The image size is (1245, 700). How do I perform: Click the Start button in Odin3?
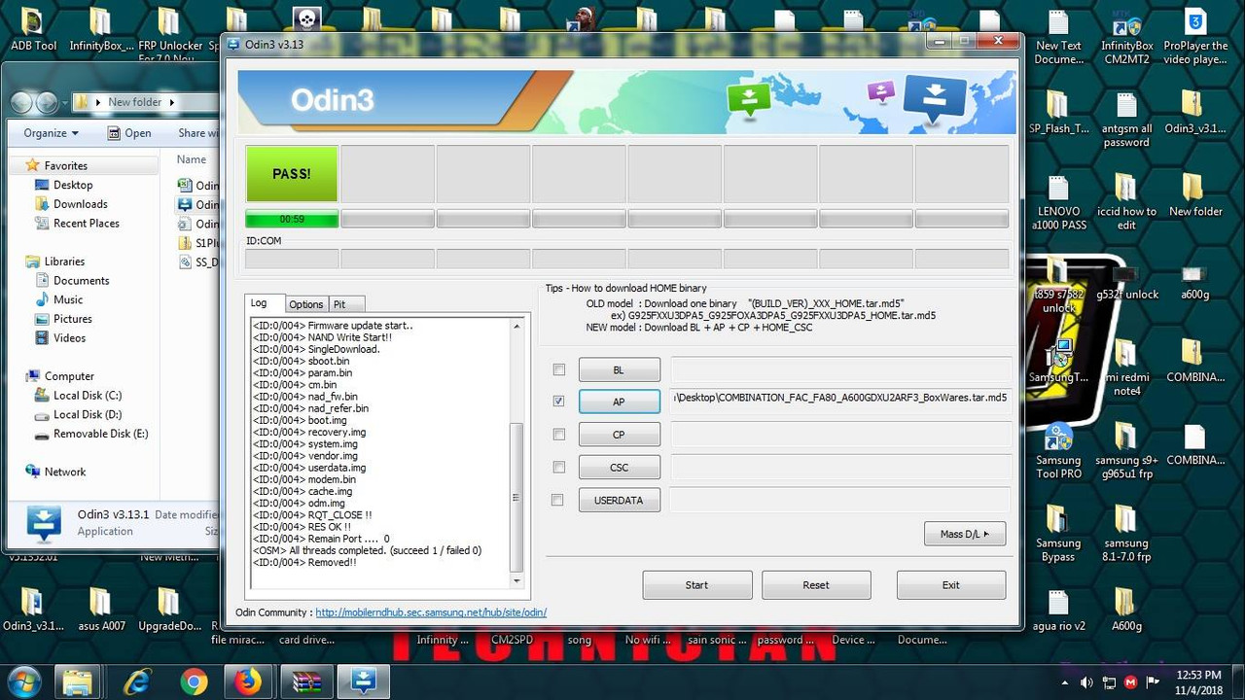697,585
